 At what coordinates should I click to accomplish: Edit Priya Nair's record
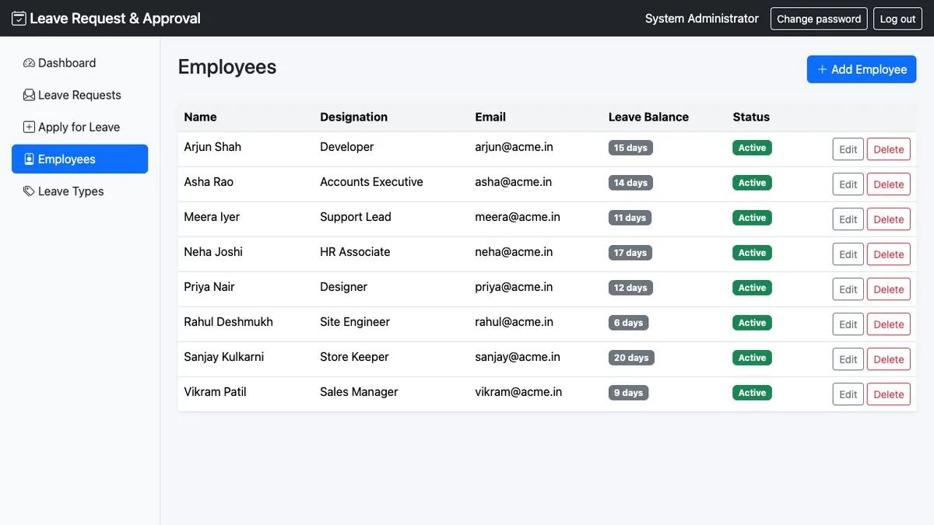coord(848,289)
